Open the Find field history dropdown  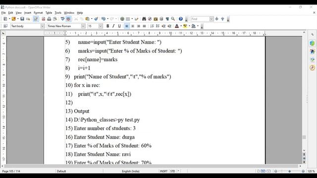tap(211, 19)
